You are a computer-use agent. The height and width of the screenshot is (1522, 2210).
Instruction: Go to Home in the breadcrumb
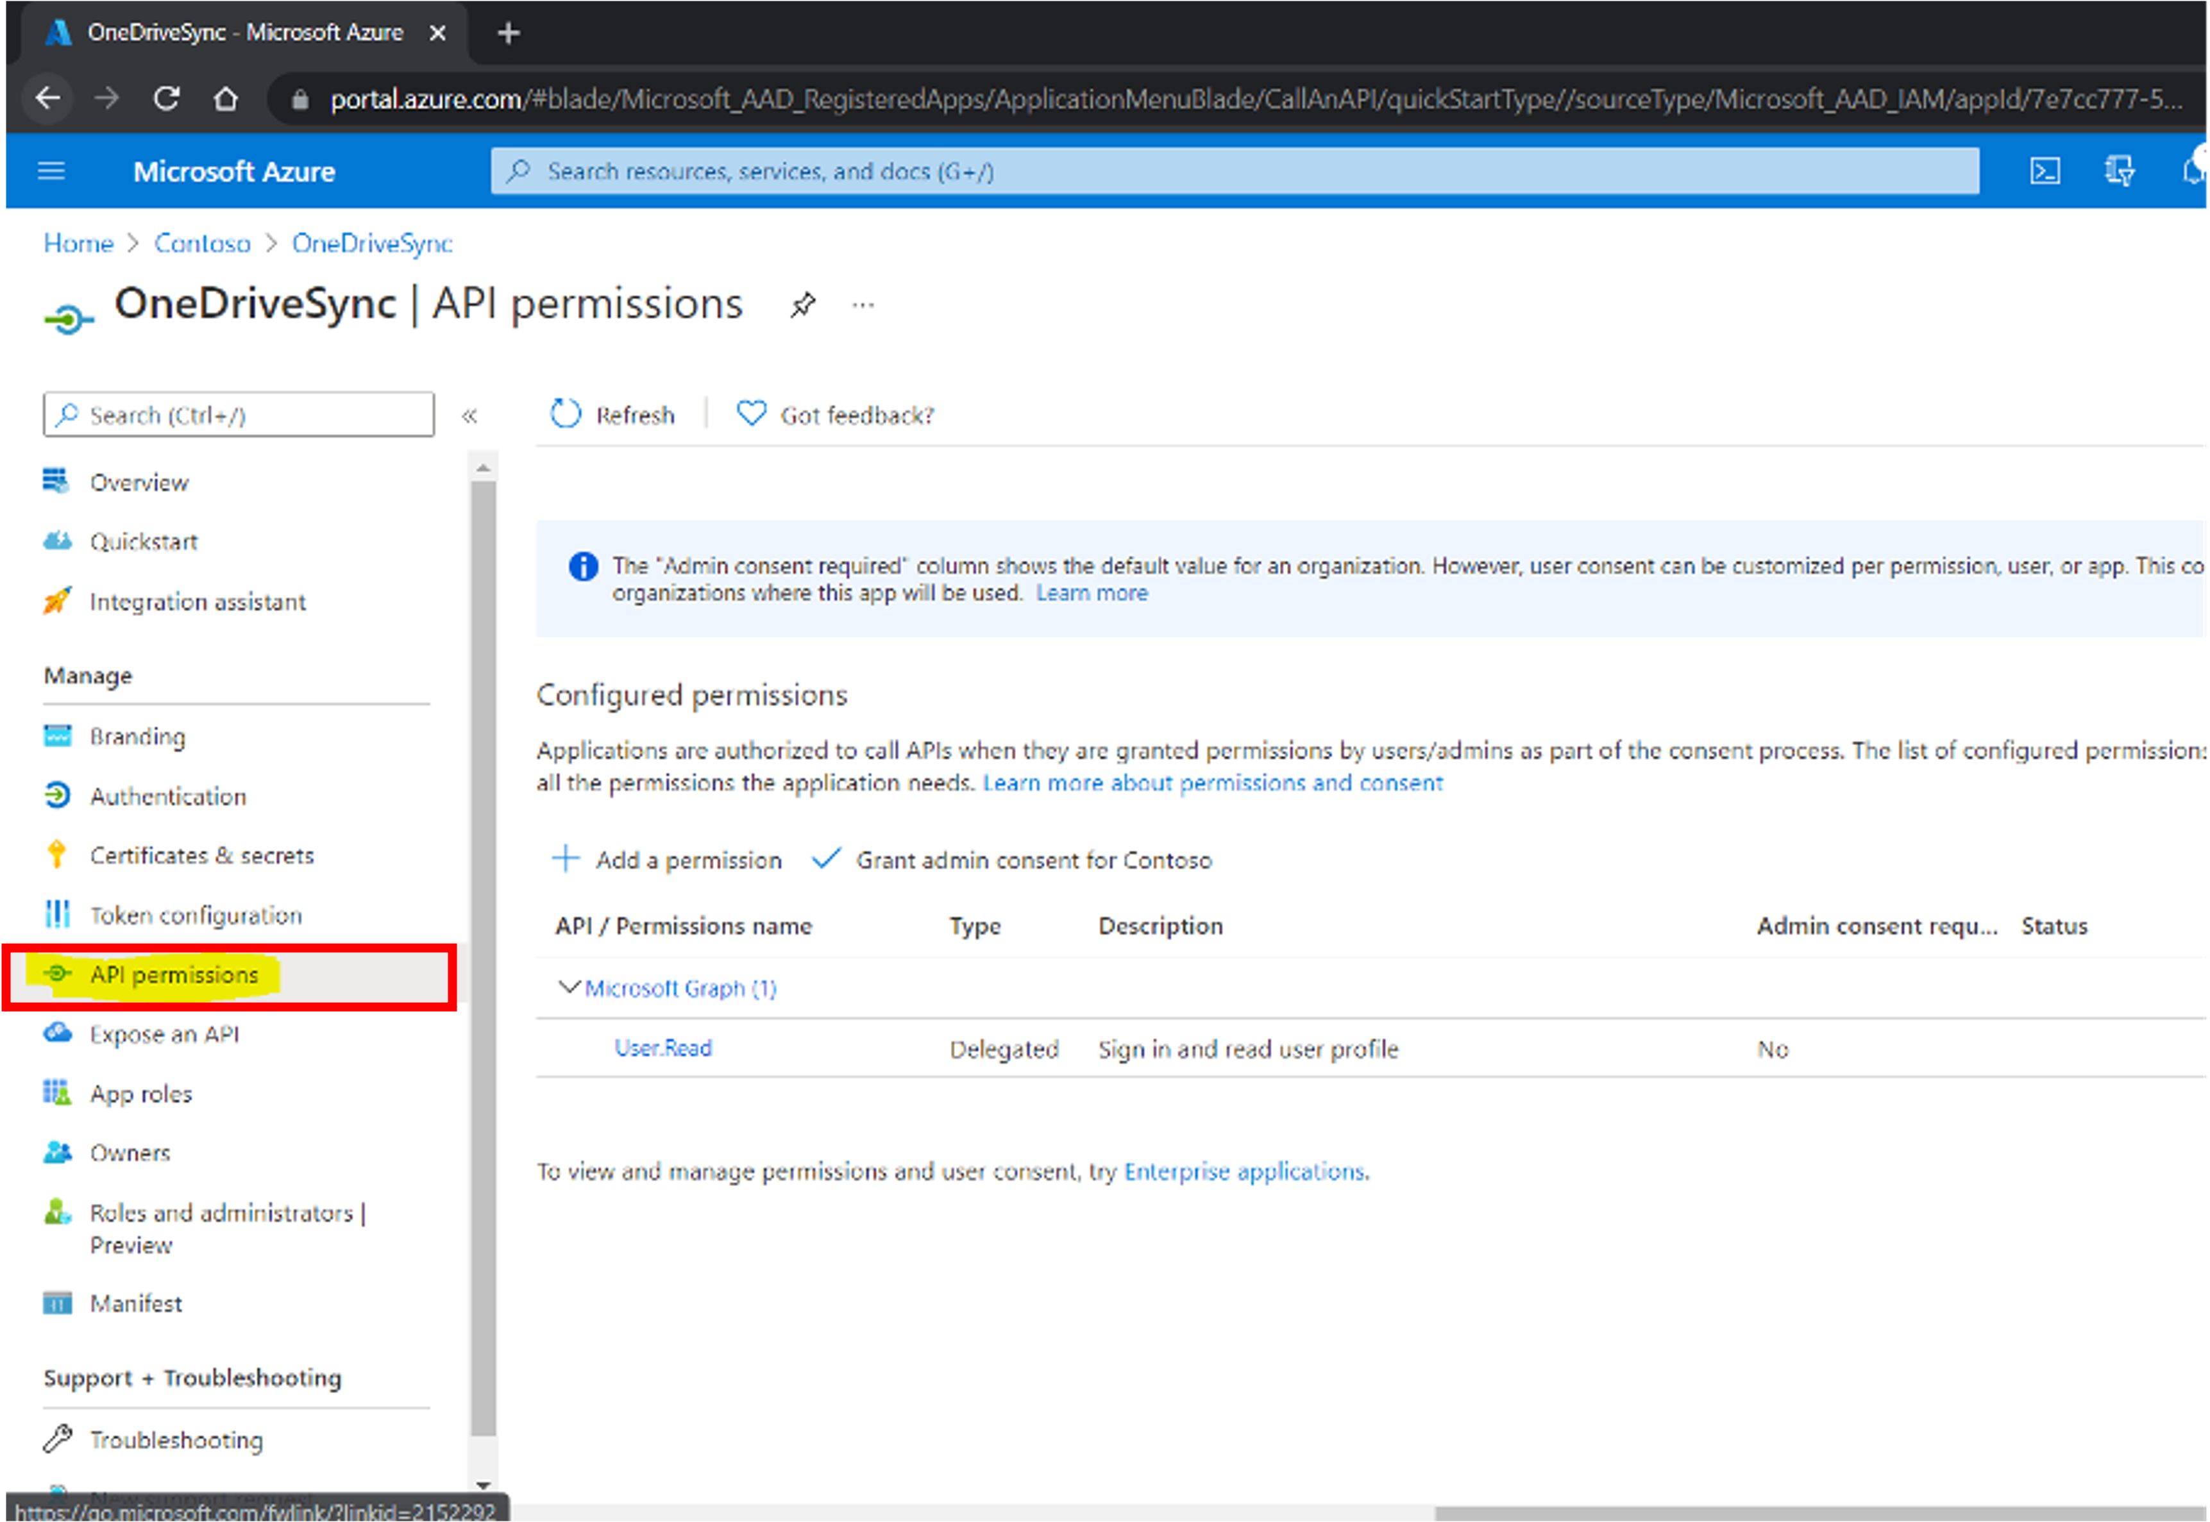tap(78, 243)
